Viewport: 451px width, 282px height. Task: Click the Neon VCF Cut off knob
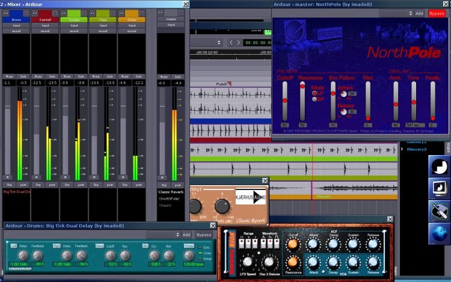[293, 244]
